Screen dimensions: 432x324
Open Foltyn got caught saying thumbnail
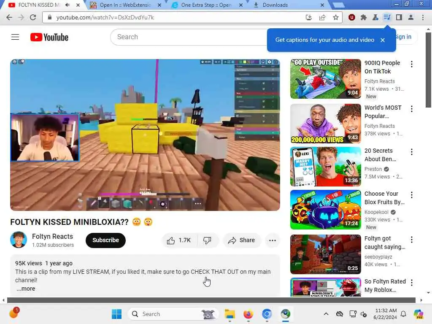325,254
